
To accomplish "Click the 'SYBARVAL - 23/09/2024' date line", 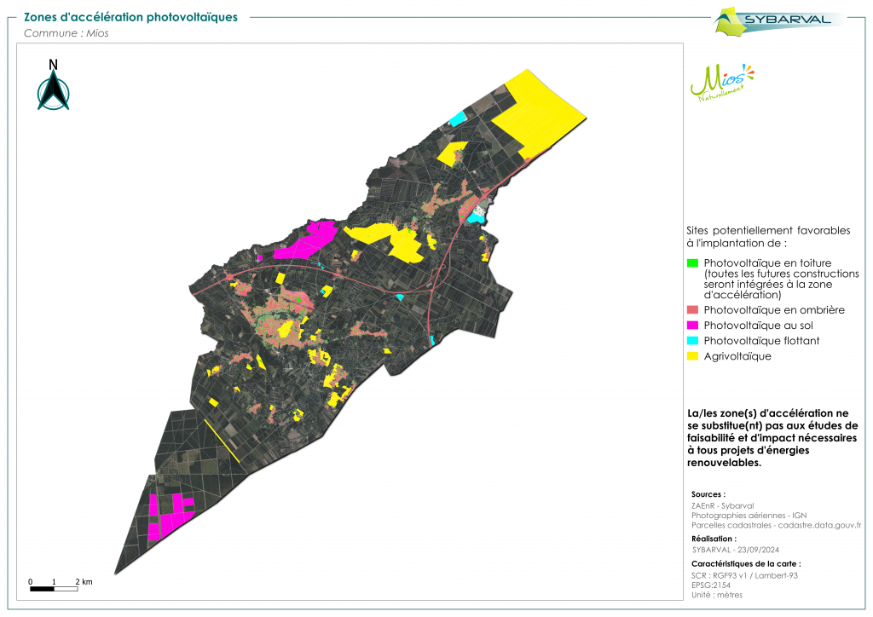I will pos(736,550).
